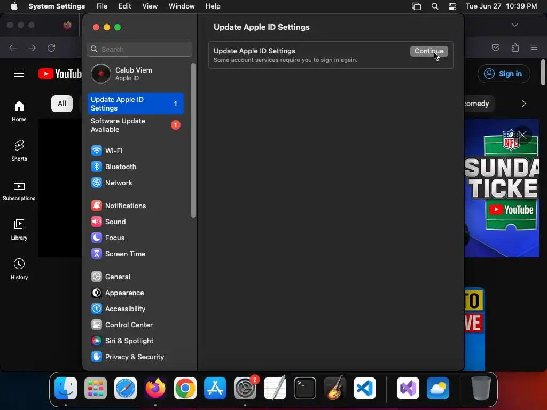Open the View menu
Image resolution: width=547 pixels, height=410 pixels.
point(150,6)
